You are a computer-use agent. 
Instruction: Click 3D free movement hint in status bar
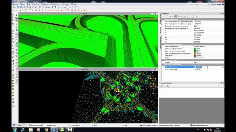156,125
